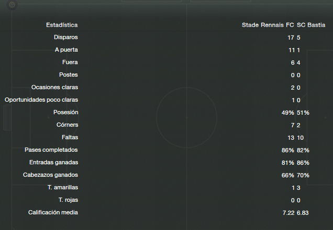Click the Ocasiones claras label

tap(54, 87)
